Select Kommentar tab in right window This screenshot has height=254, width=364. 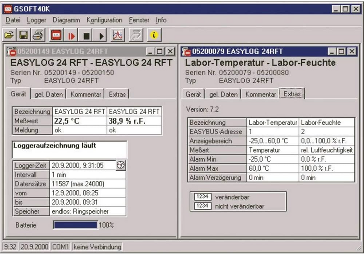coord(260,94)
